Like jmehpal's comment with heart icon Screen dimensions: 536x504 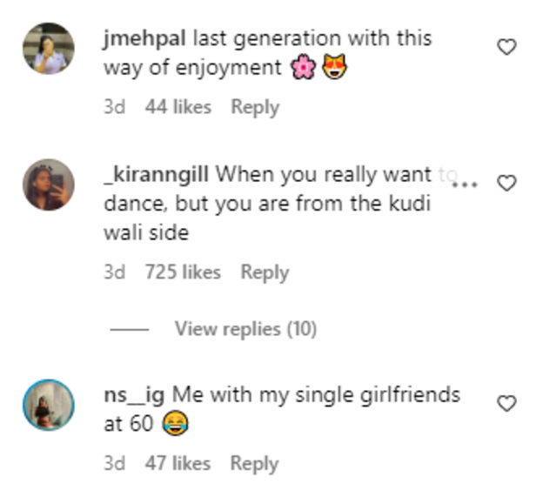coord(506,48)
